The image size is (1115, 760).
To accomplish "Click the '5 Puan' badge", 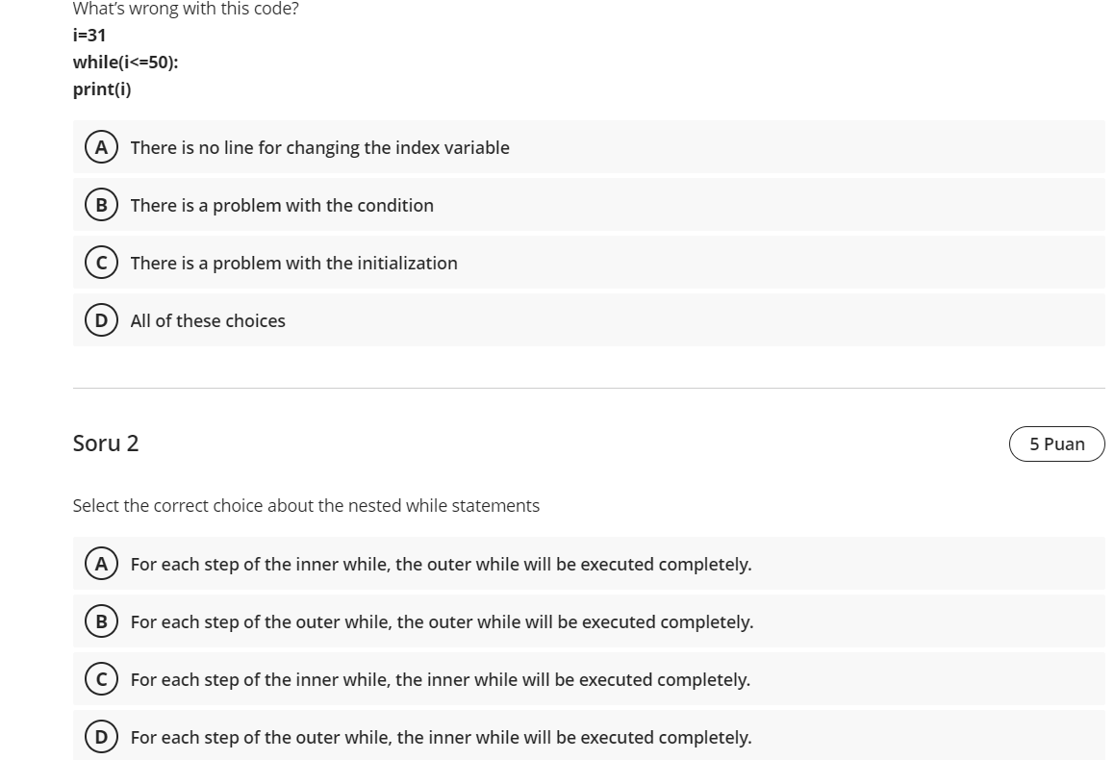I will pyautogui.click(x=1056, y=443).
